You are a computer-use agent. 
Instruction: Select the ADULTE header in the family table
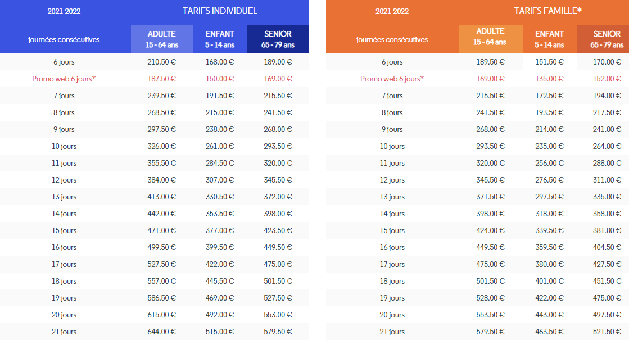tap(490, 37)
